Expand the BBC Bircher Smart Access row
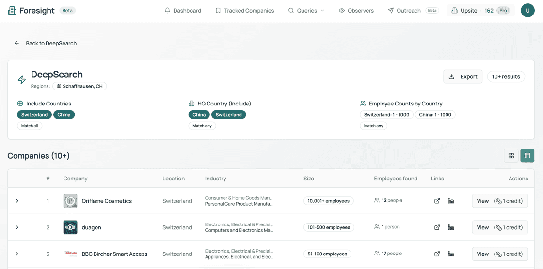Viewport: 543px width, 269px height. (17, 254)
